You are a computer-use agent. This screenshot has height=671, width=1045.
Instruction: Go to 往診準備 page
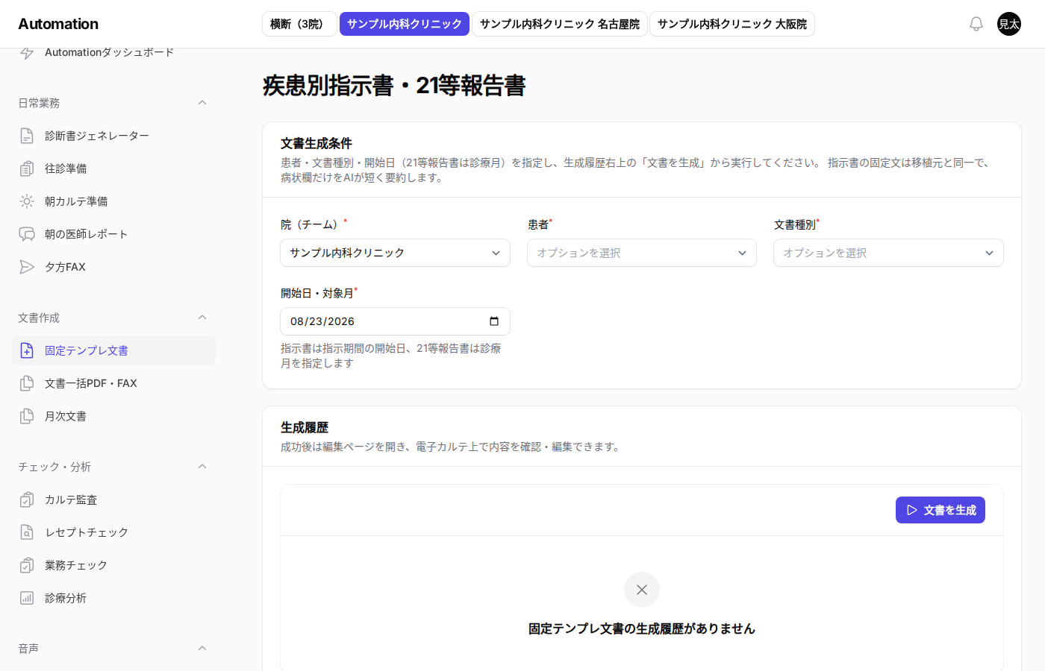[113, 168]
